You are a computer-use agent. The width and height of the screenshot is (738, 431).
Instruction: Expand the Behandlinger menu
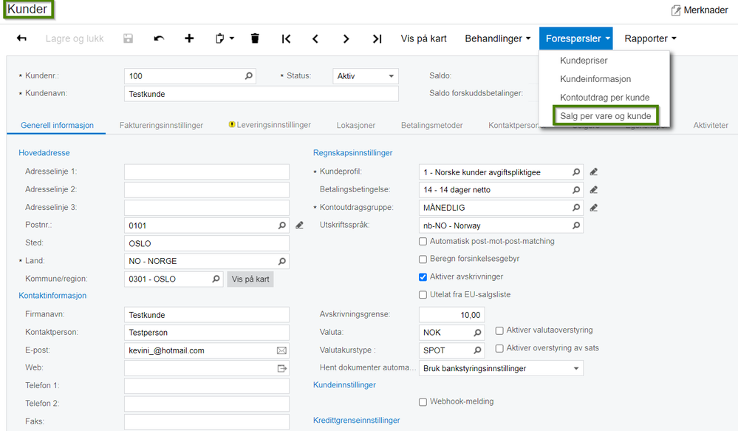click(x=497, y=38)
